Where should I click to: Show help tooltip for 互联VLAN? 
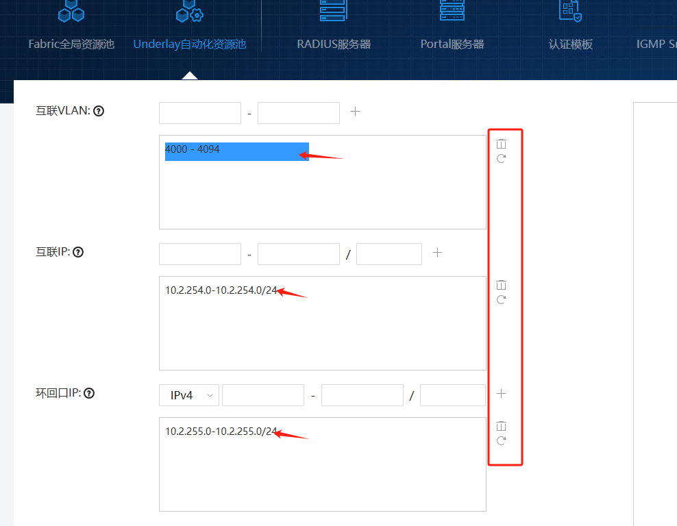pyautogui.click(x=99, y=111)
